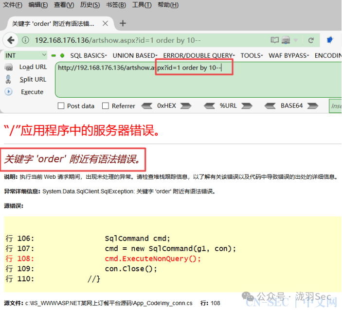Enable the Post data checkbox
The height and width of the screenshot is (310, 342).
pyautogui.click(x=61, y=106)
